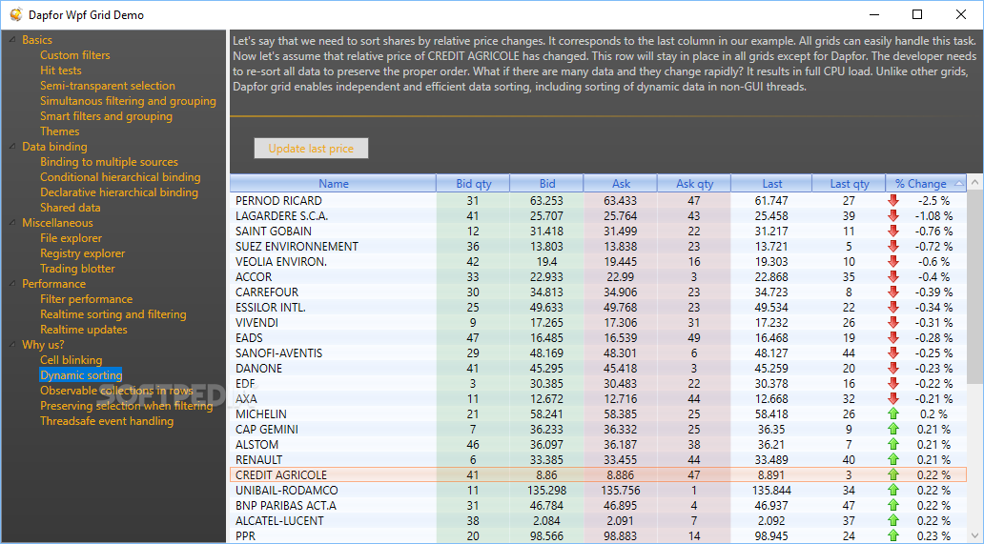Click green up arrow in CAP GEMINI row
The image size is (984, 544).
tap(893, 430)
